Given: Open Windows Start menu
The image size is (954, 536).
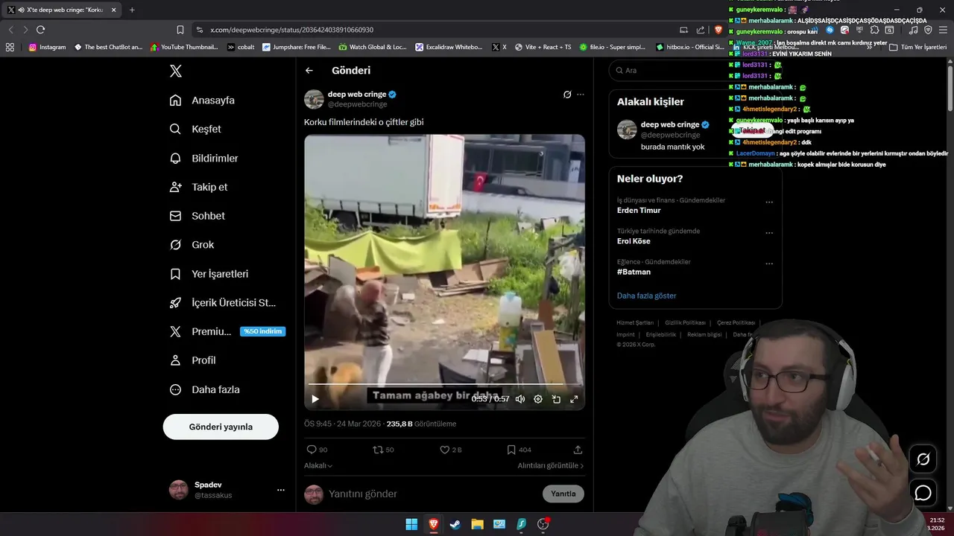Looking at the screenshot, I should pos(411,524).
